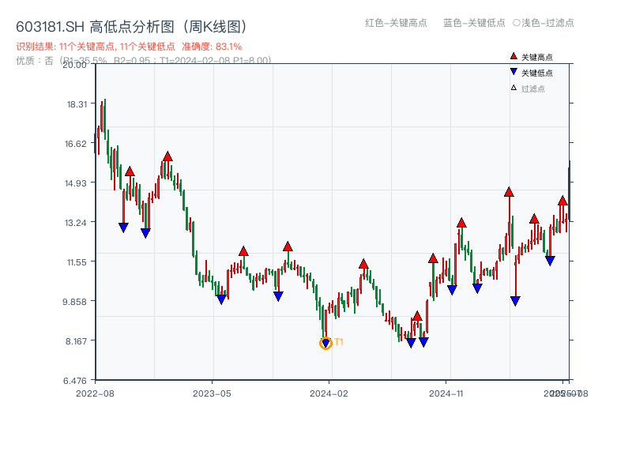Click the 红色-关键高点 header text
This screenshot has height=474, width=632.
(396, 23)
